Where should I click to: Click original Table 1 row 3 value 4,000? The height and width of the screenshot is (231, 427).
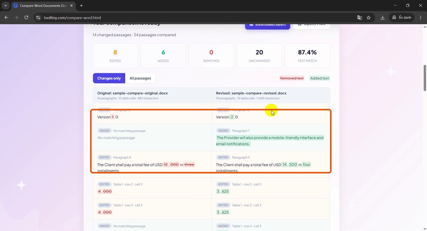click(x=105, y=212)
